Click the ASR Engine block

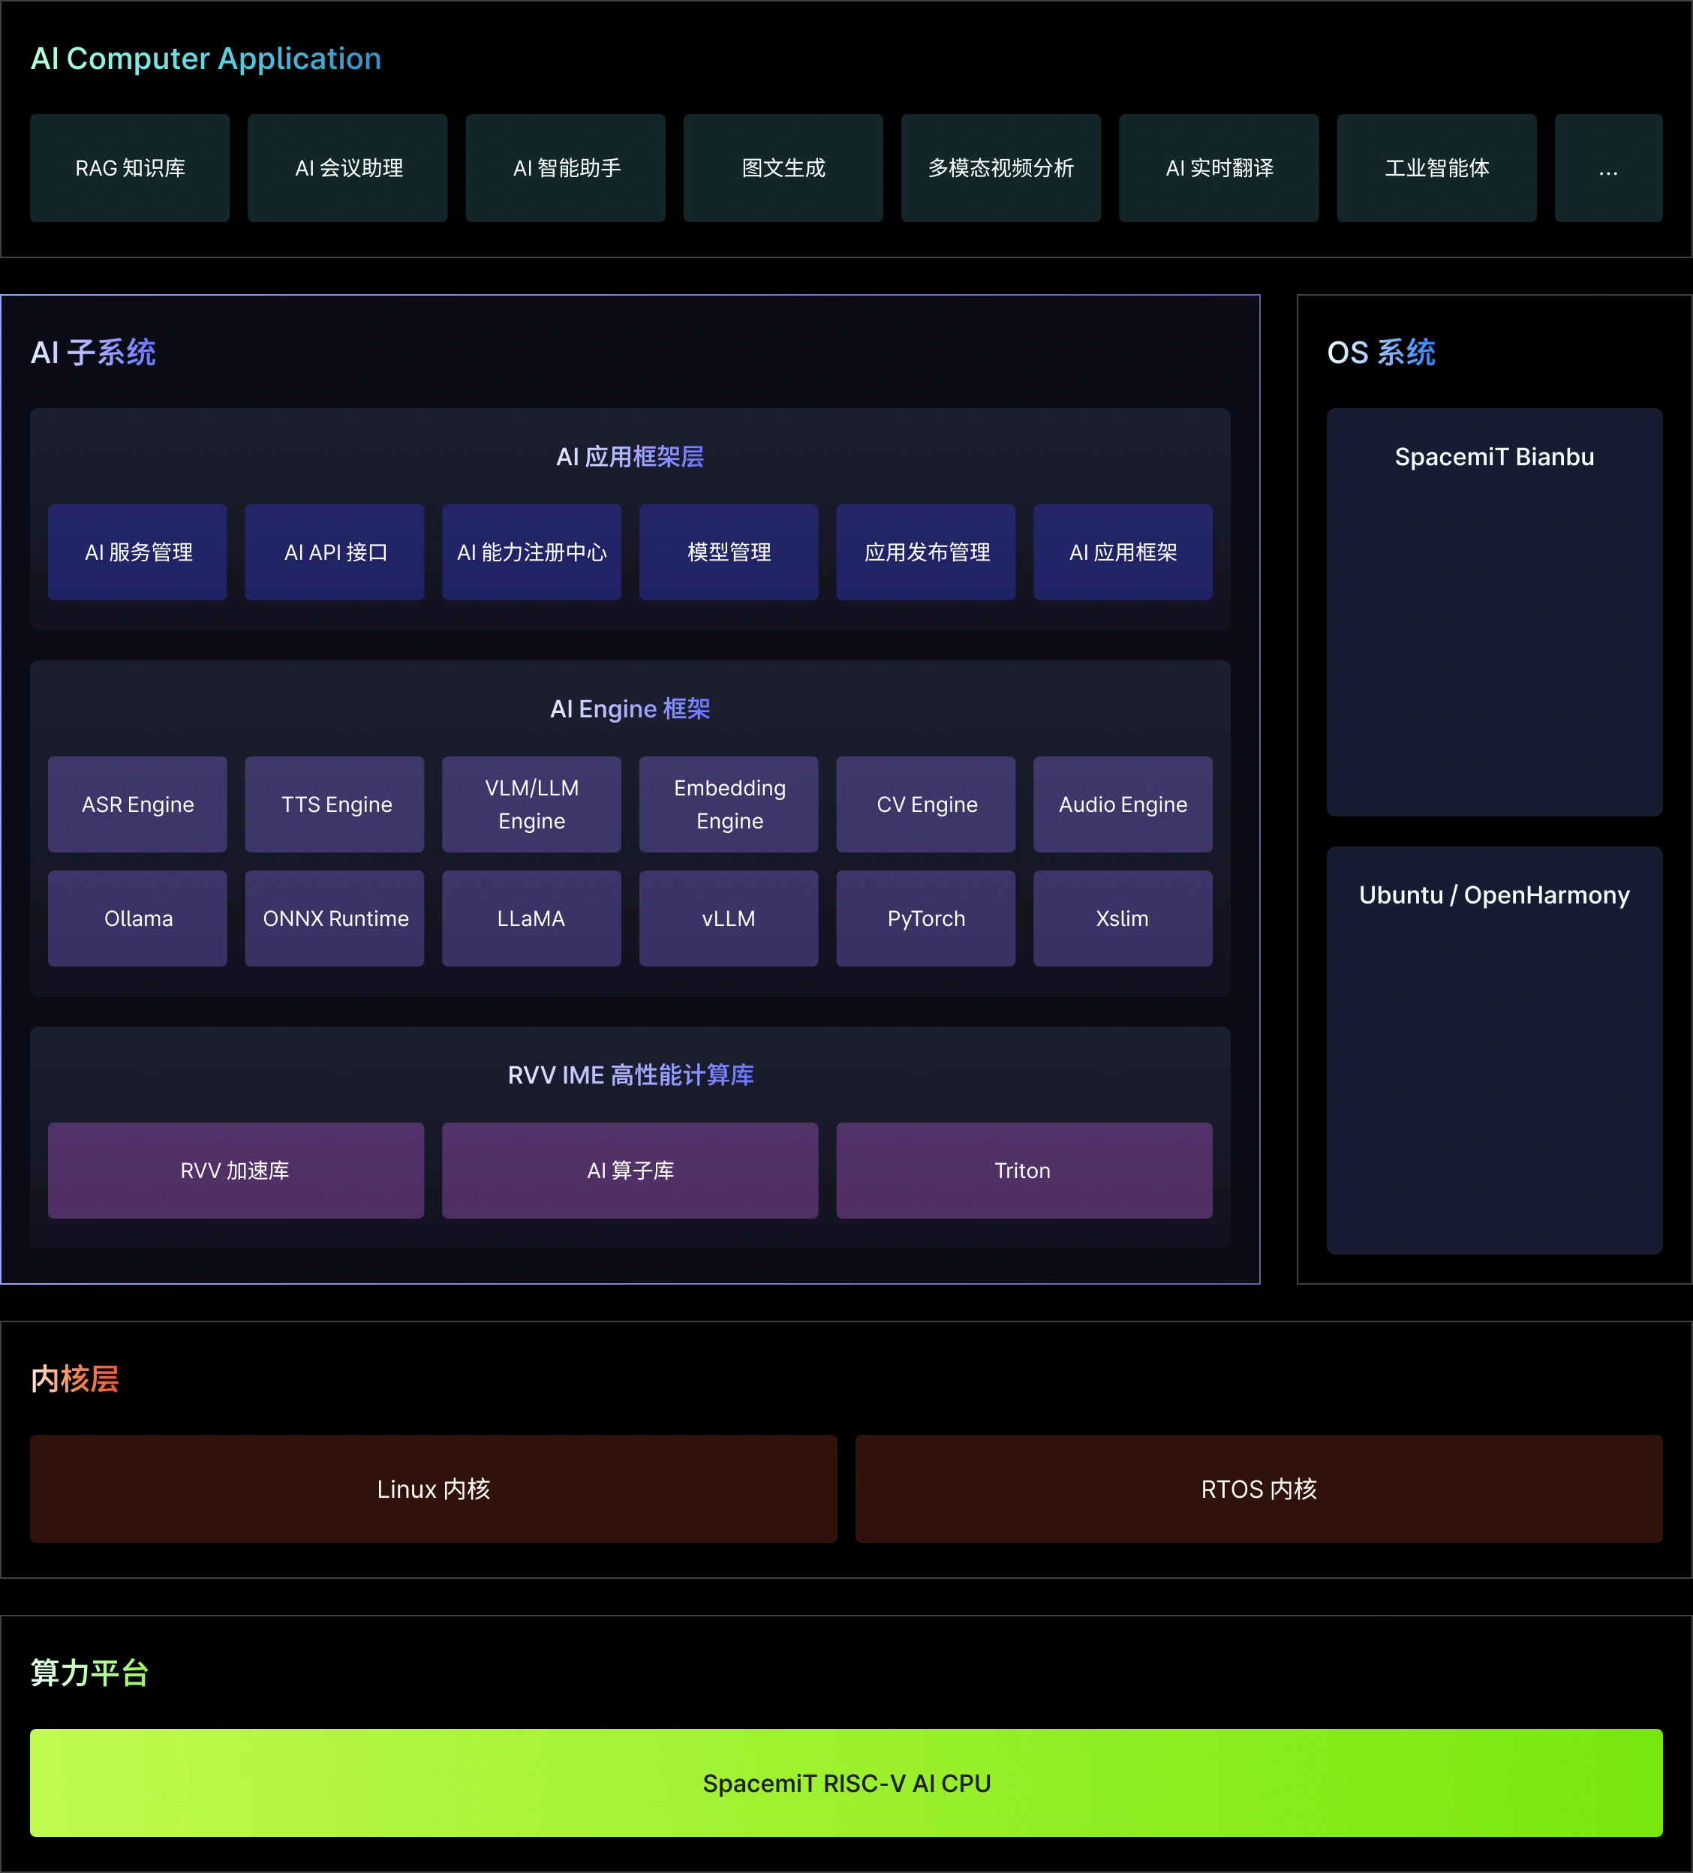pos(137,804)
